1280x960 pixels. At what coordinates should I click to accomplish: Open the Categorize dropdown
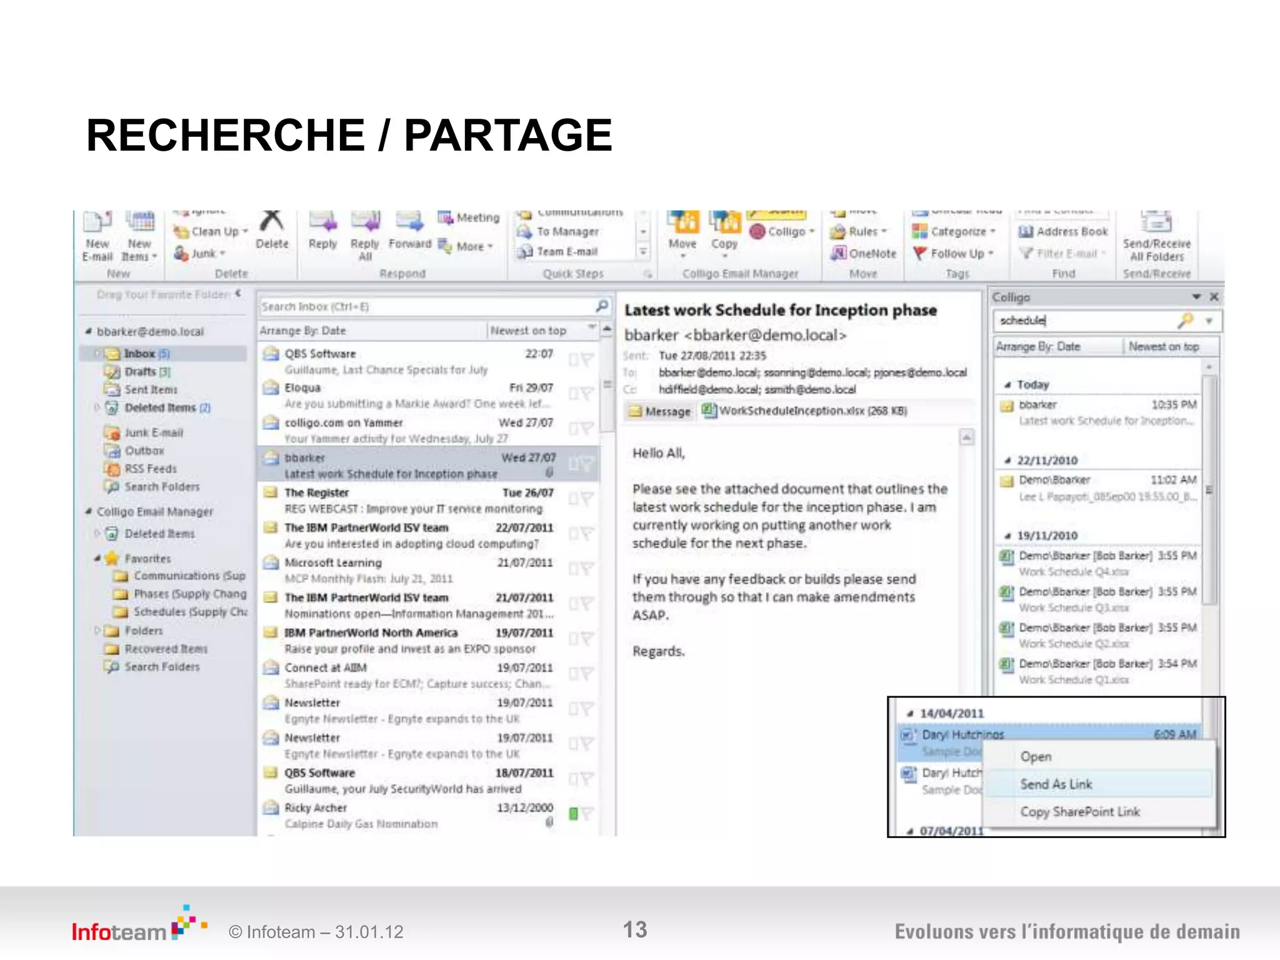[x=954, y=232]
